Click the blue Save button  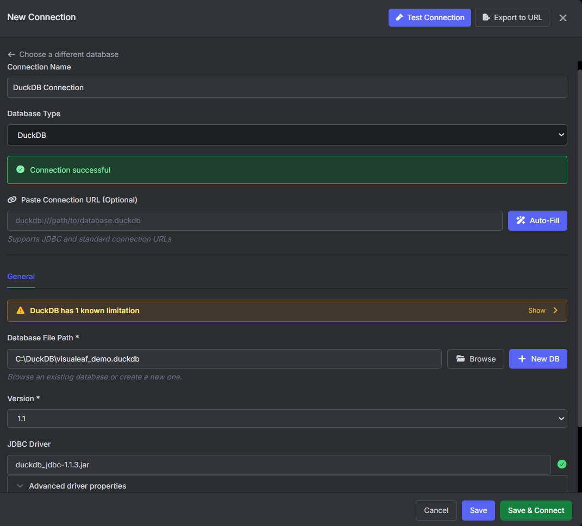(478, 510)
